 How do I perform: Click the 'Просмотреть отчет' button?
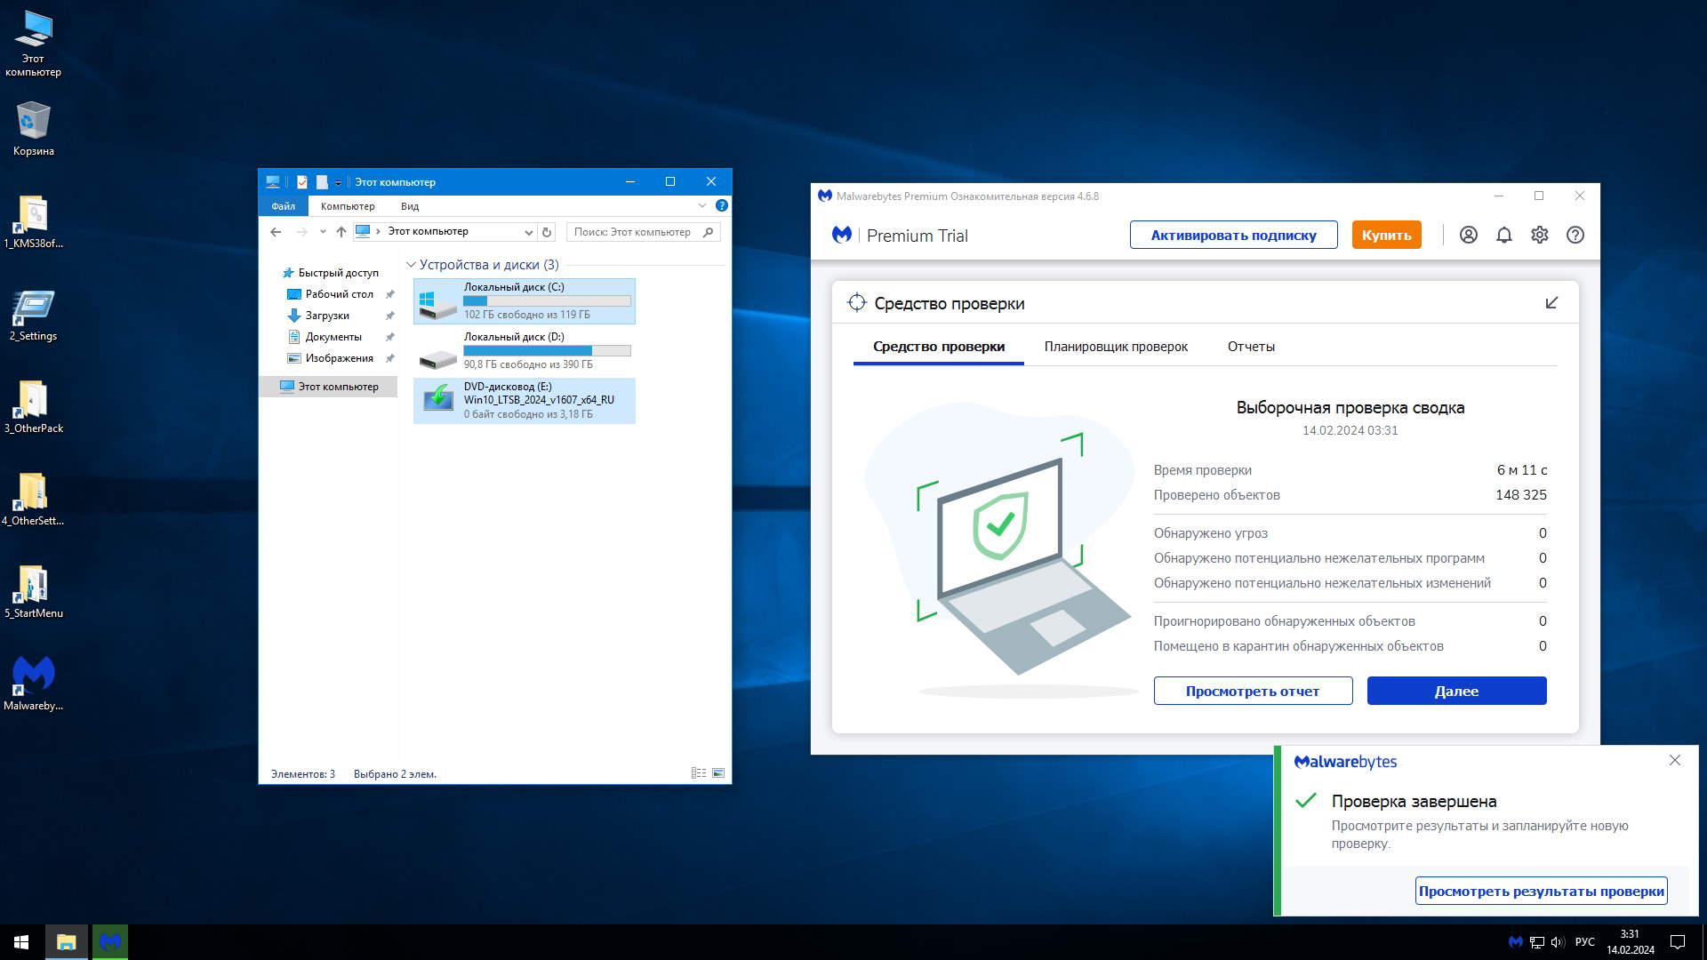point(1252,691)
